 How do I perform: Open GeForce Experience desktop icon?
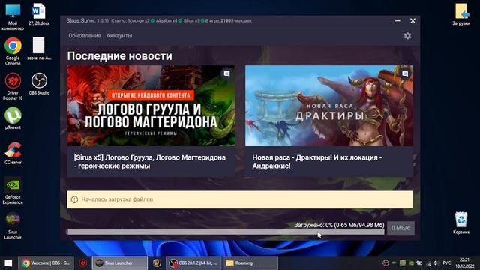tap(13, 190)
